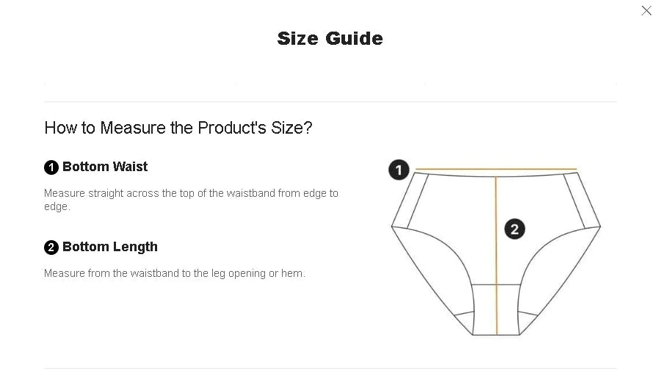Click the divider line below the diagram
The image size is (652, 379).
tap(330, 368)
